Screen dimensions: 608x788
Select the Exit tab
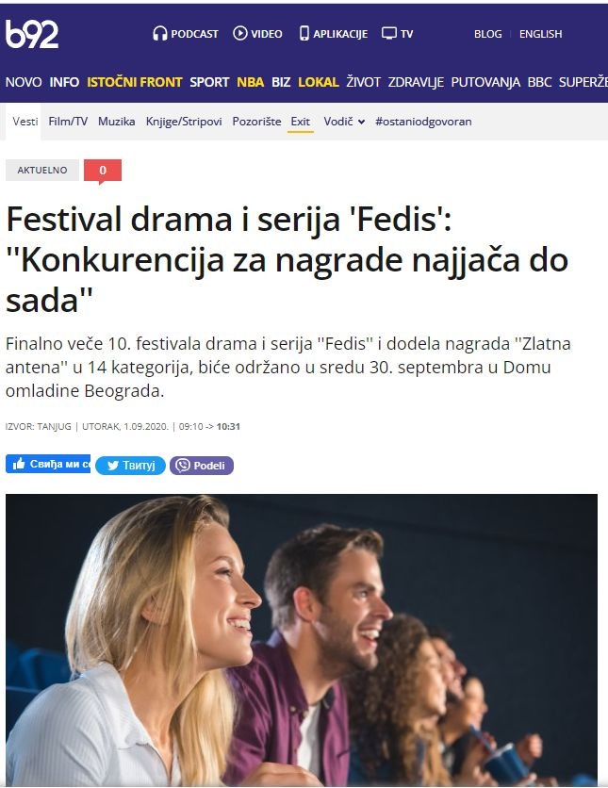pyautogui.click(x=301, y=122)
